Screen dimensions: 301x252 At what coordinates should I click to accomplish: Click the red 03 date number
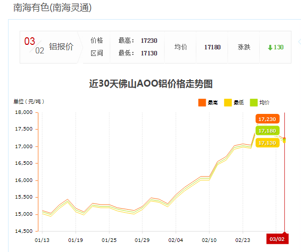point(30,41)
